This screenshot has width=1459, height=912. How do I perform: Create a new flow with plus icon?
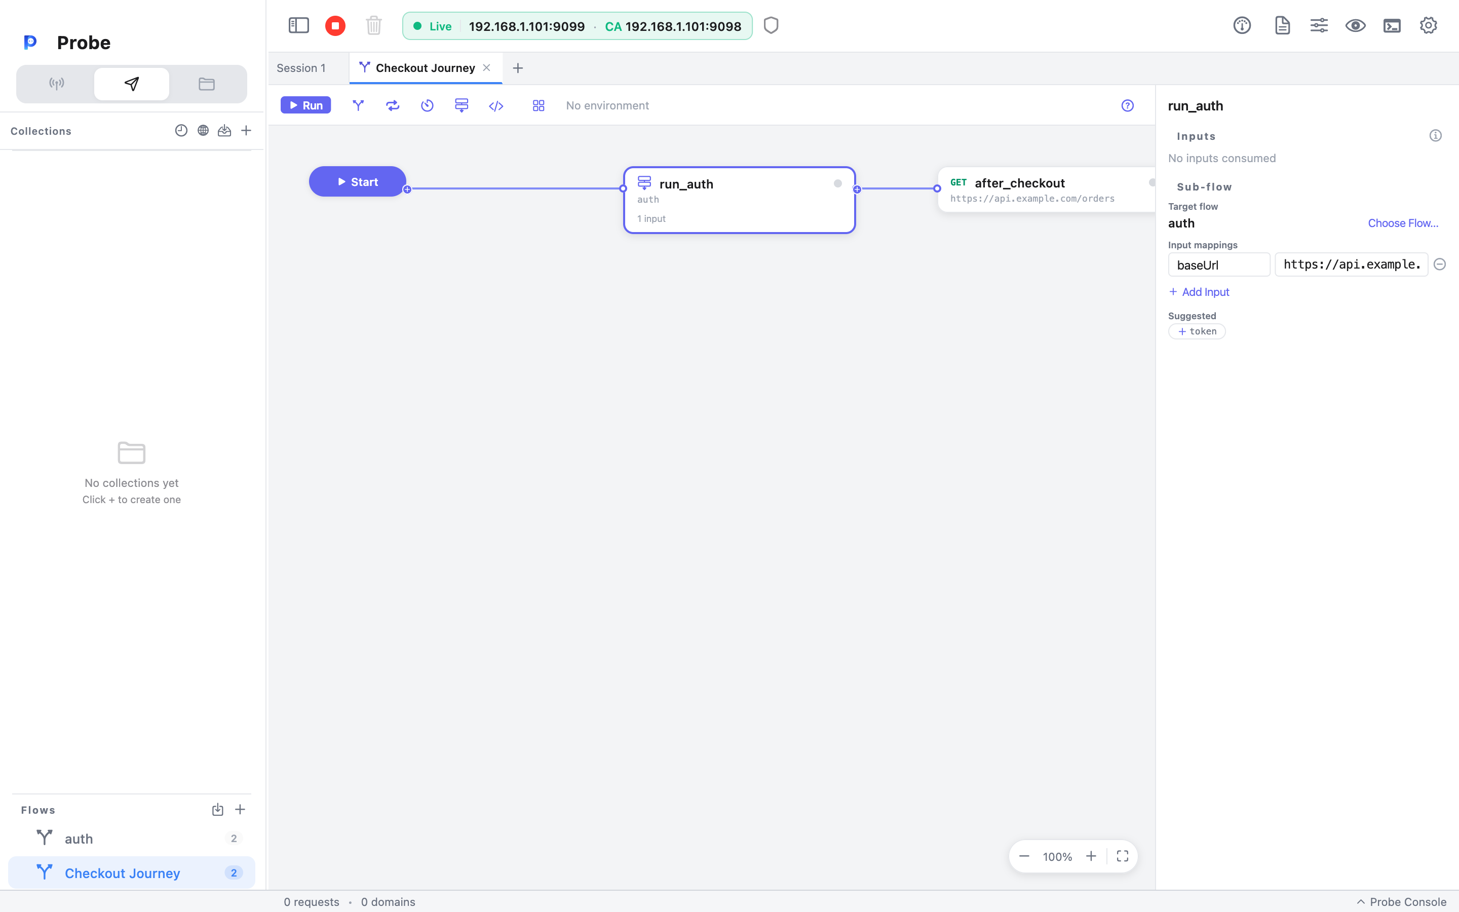tap(240, 810)
